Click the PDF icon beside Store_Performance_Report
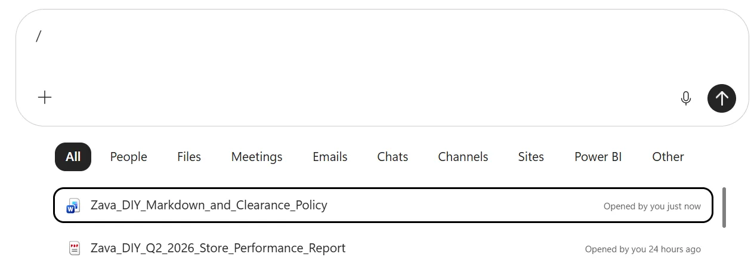This screenshot has height=263, width=754. point(75,248)
